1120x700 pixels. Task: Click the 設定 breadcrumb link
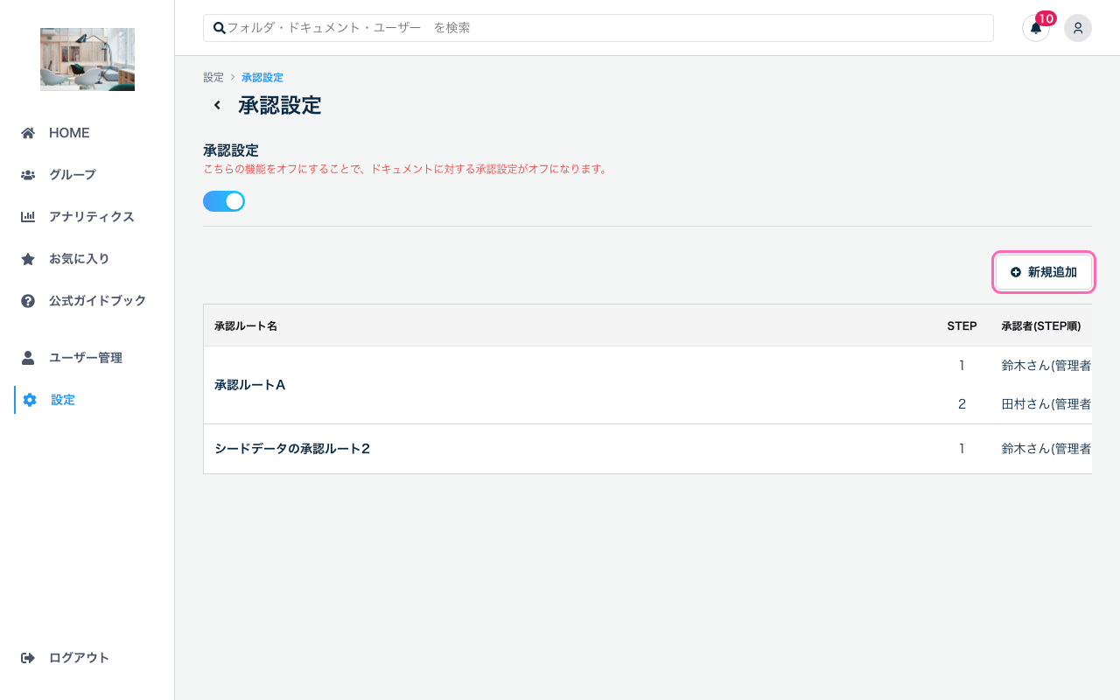click(213, 77)
